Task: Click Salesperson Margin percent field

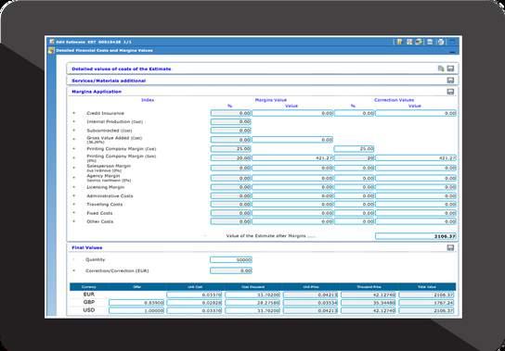Action: click(230, 168)
